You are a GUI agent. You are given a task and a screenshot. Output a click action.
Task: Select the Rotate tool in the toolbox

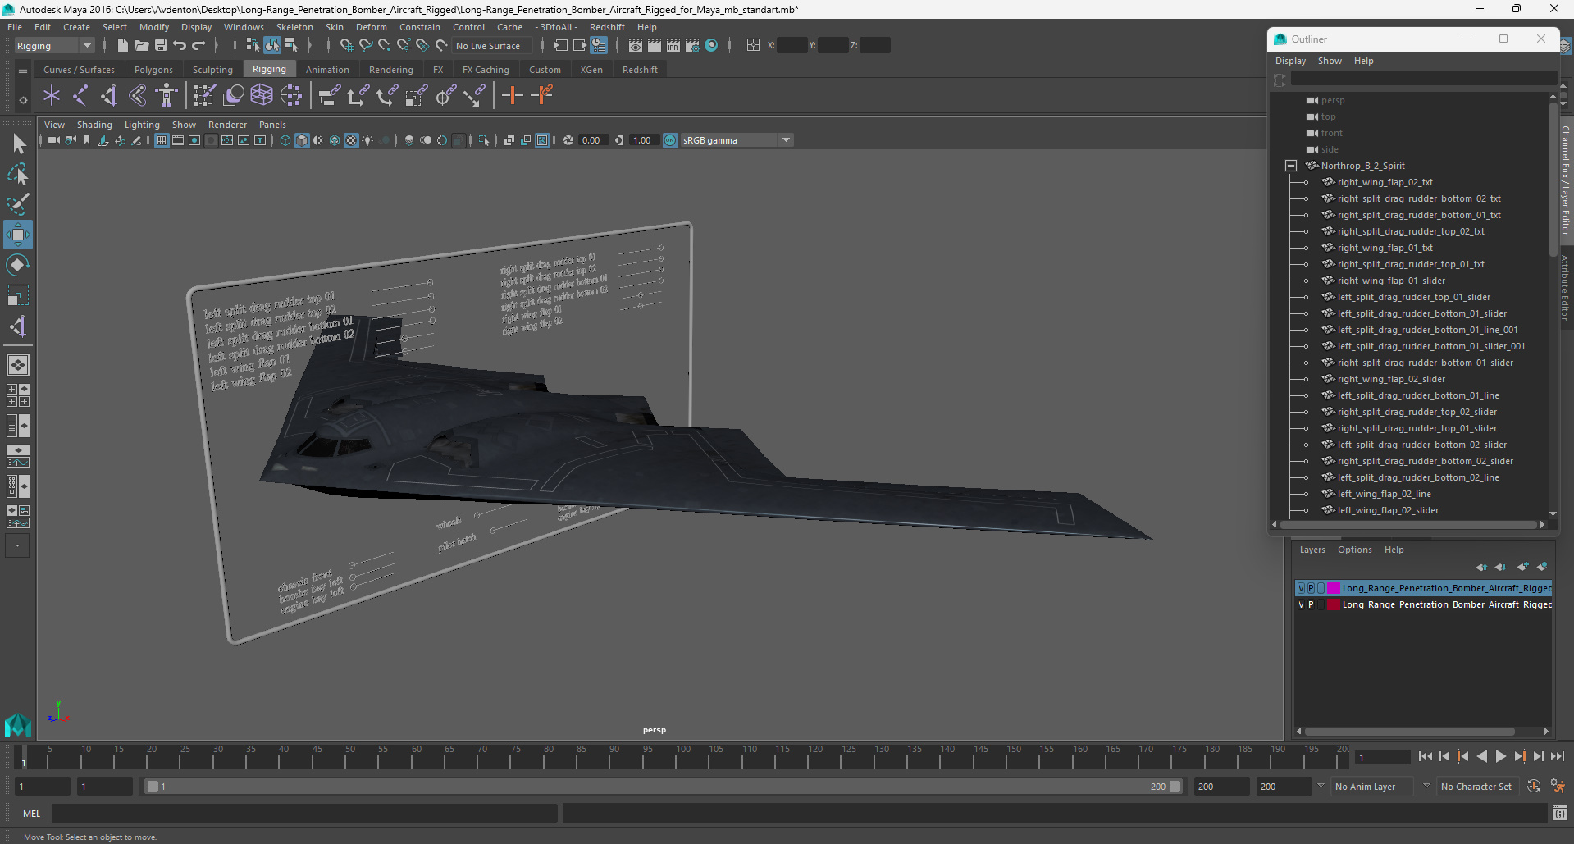coord(17,265)
